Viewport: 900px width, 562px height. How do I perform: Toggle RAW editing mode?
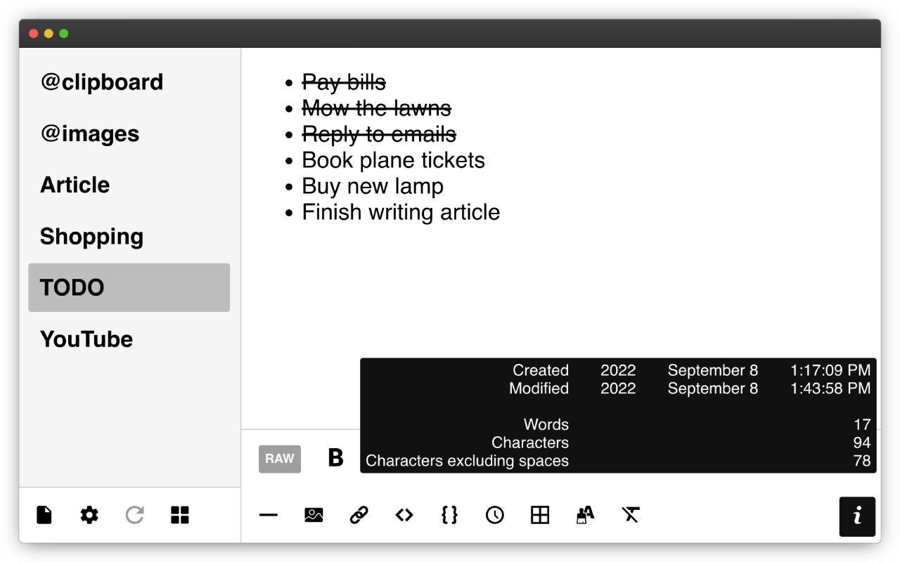coord(280,459)
